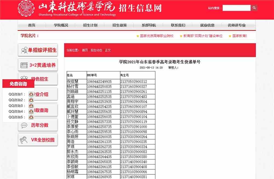Click the site search magnifier button
Viewport: 274px width, 179px height.
point(254,8)
